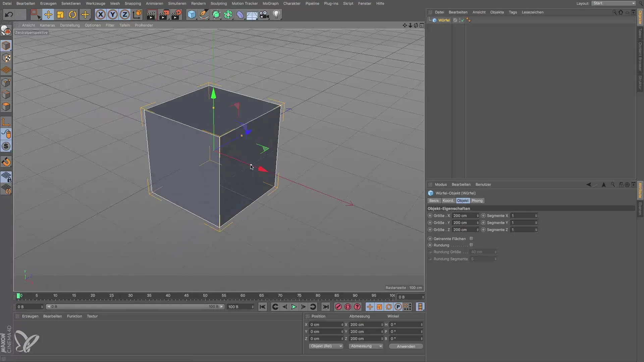Image resolution: width=644 pixels, height=362 pixels.
Task: Click the Anwenden button
Action: tap(406, 346)
